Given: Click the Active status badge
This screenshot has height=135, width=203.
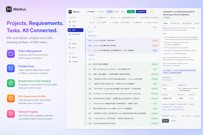Looking at the screenshot, I should 155,50.
